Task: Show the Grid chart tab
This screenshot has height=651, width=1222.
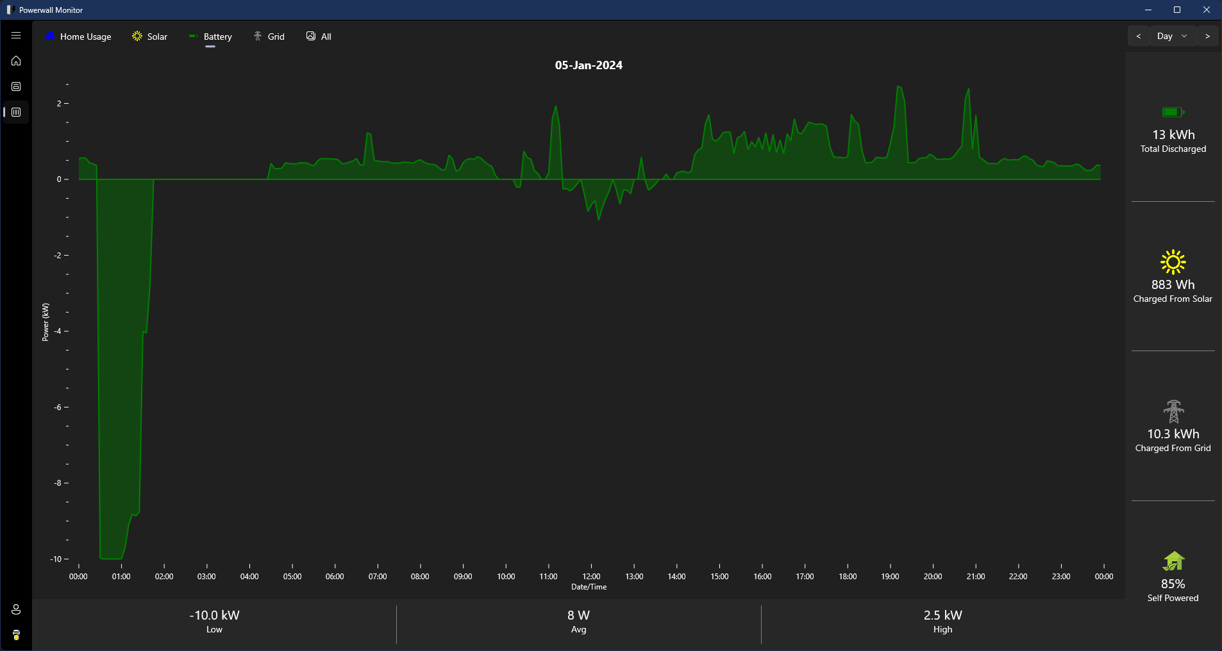Action: pyautogui.click(x=269, y=37)
